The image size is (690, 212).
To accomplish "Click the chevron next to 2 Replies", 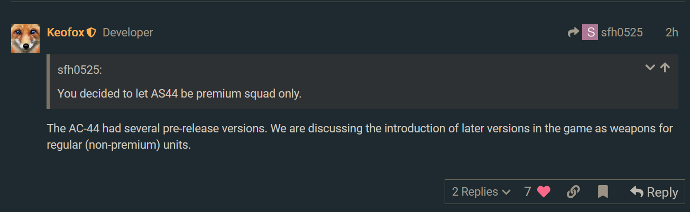I will tap(506, 192).
